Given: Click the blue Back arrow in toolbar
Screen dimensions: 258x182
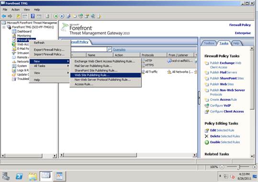Looking at the screenshot, I should 4,16.
